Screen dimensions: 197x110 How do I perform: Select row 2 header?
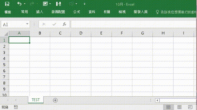click(x=4, y=46)
